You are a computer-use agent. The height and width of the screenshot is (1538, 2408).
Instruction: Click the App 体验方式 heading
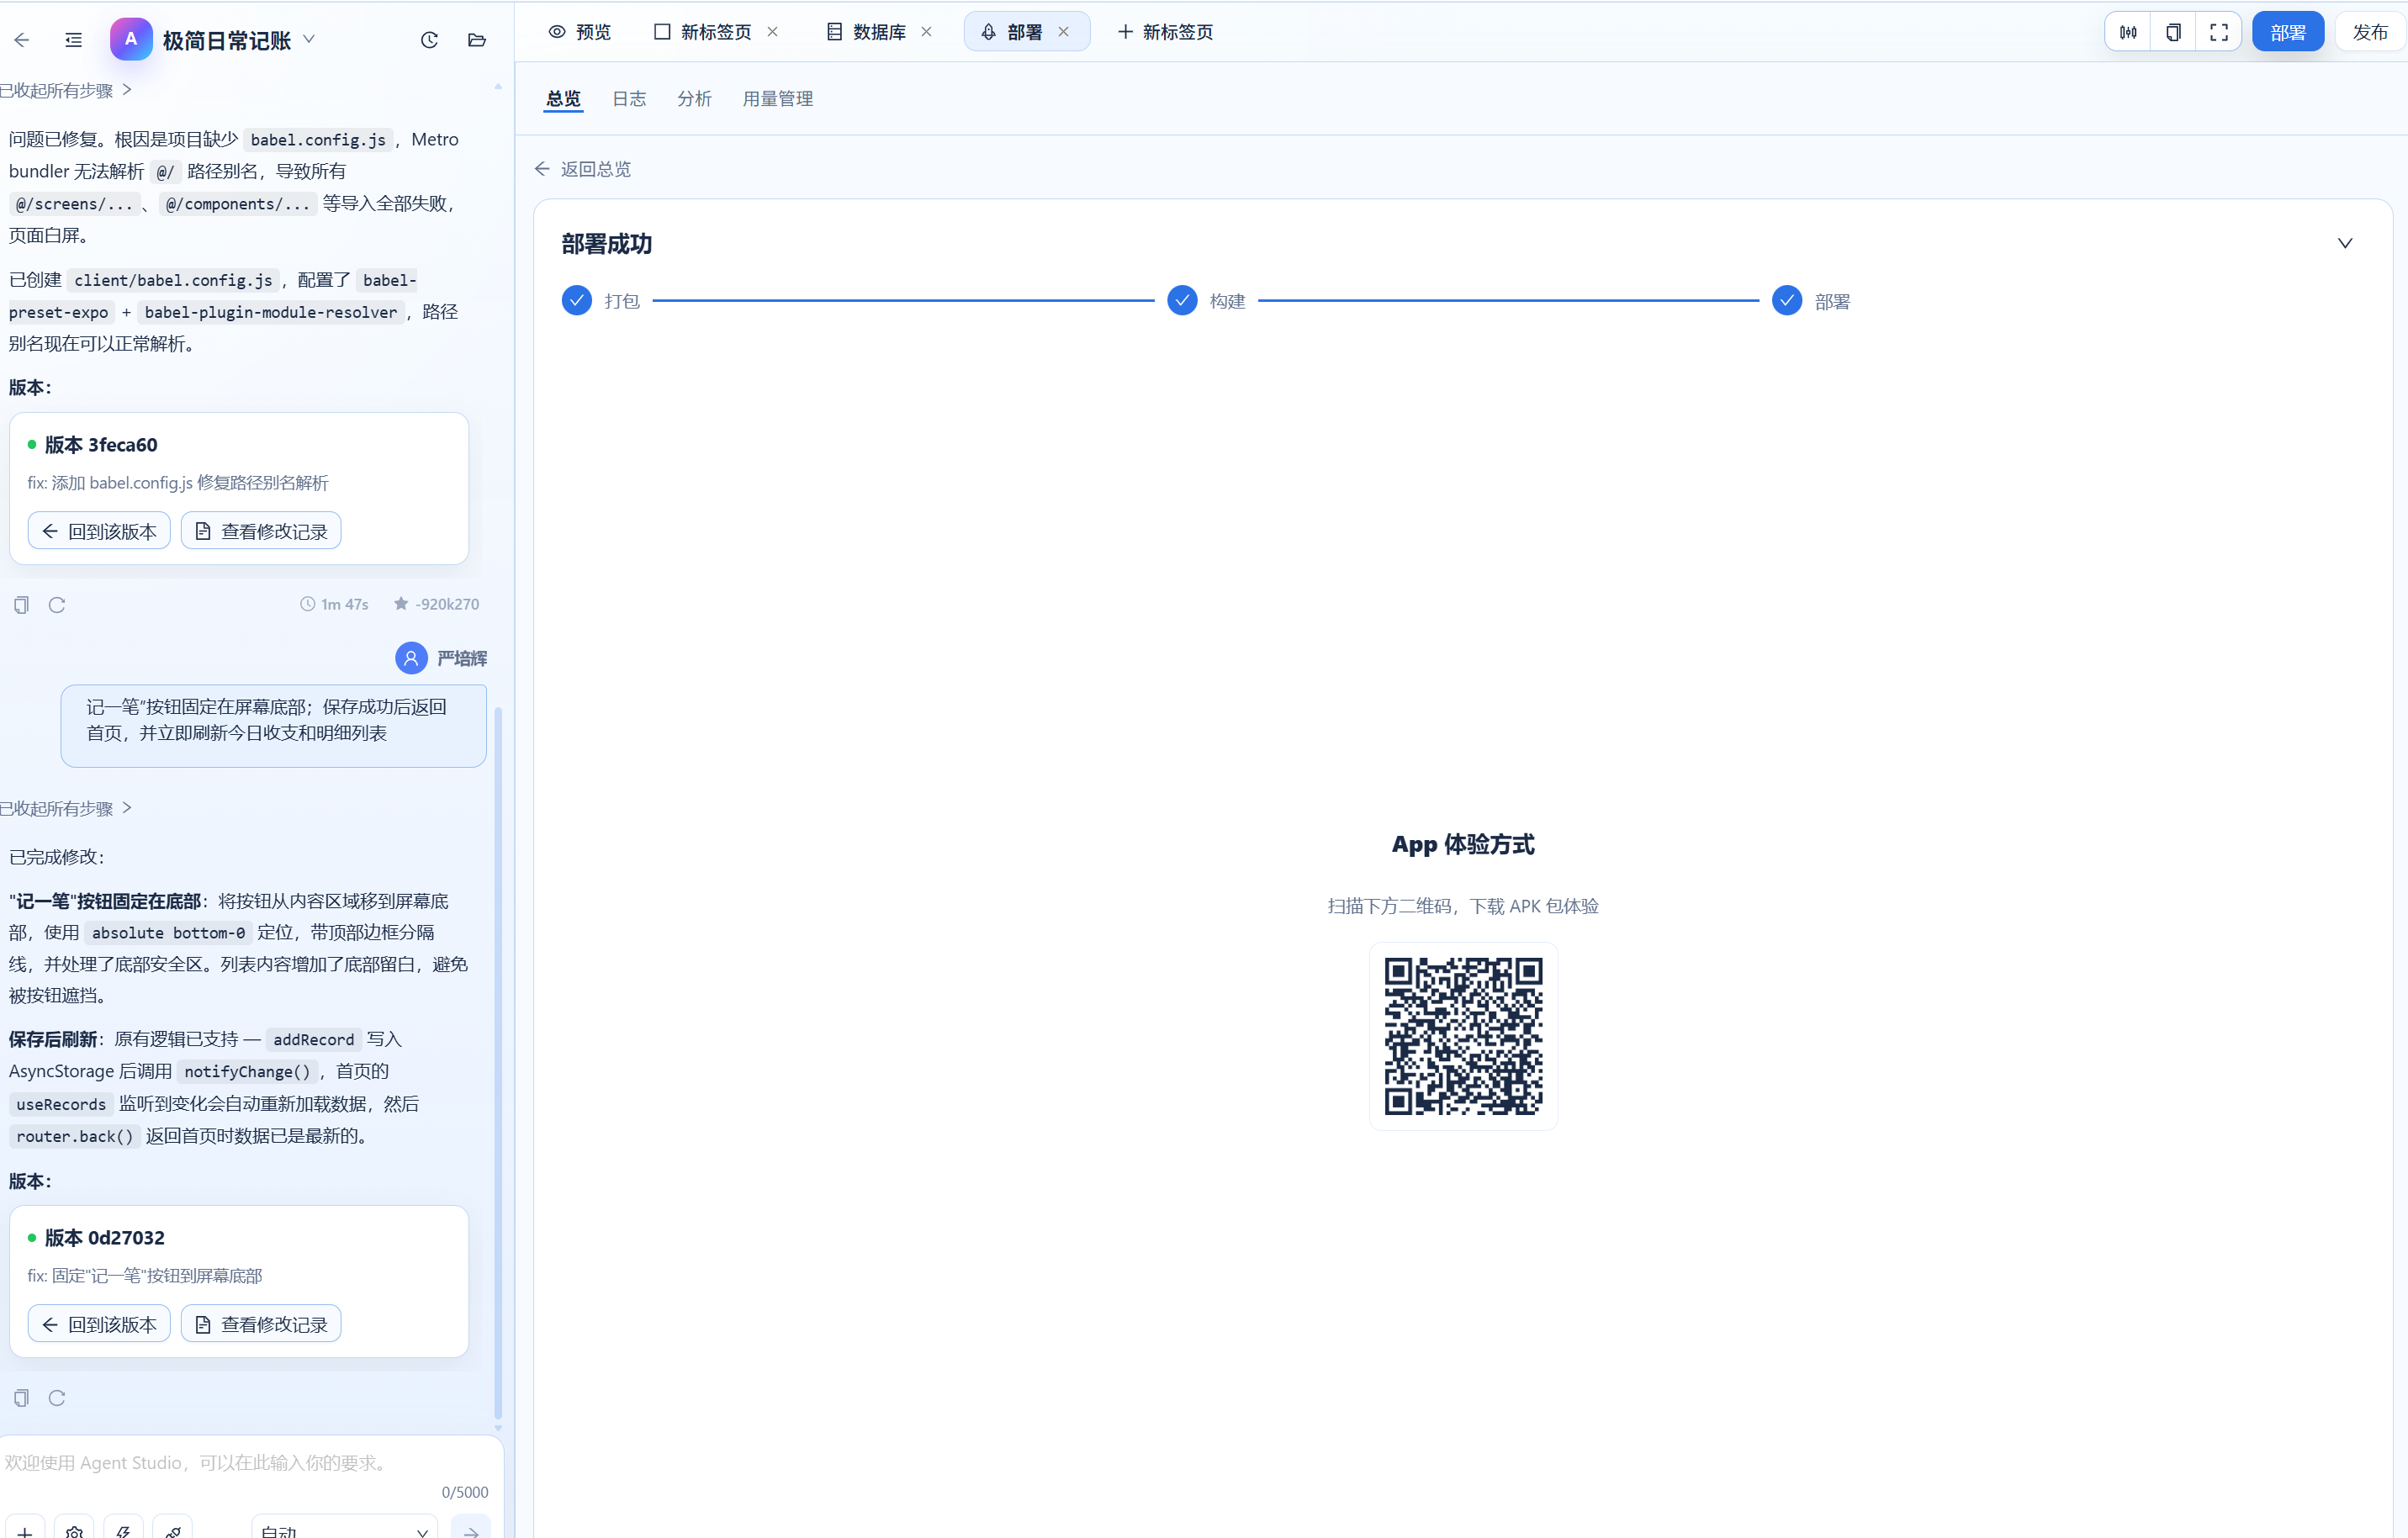point(1463,845)
